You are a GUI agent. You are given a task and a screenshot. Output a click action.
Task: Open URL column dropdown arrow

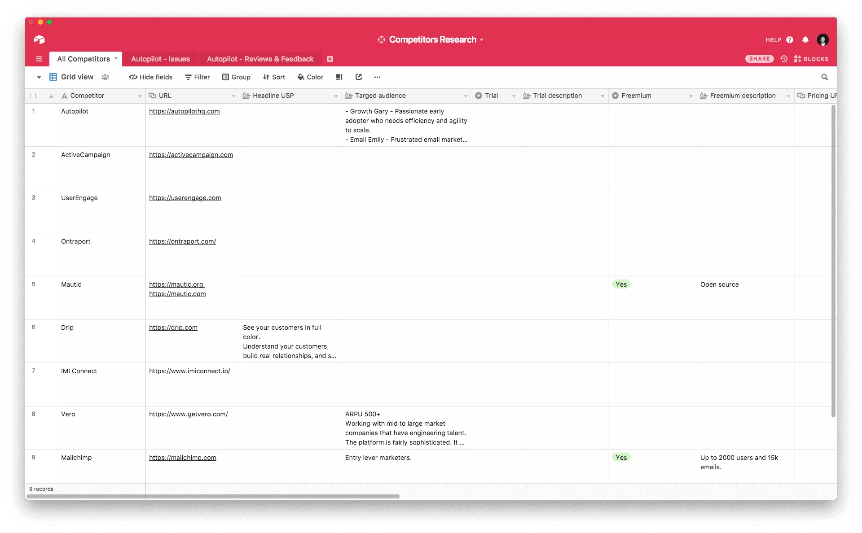pyautogui.click(x=233, y=96)
